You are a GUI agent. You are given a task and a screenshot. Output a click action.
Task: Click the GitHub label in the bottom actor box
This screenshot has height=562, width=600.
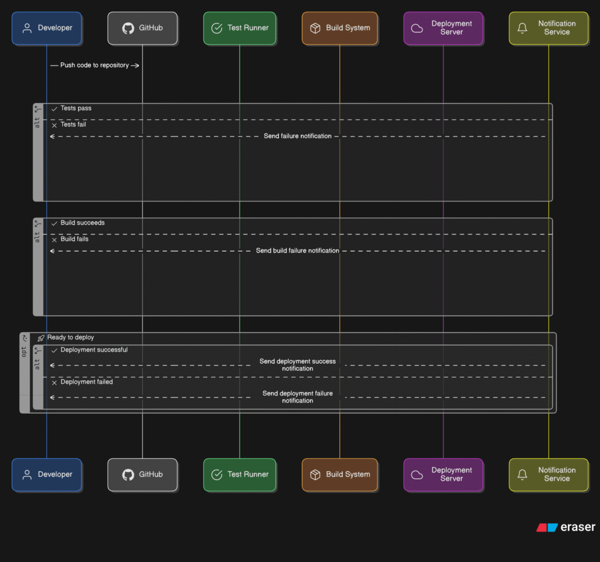tap(151, 474)
